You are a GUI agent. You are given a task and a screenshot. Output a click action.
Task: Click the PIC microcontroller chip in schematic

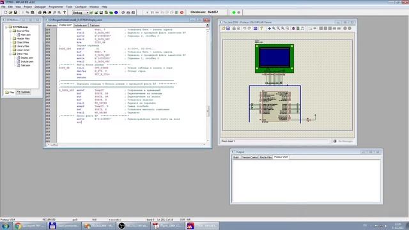click(x=275, y=106)
